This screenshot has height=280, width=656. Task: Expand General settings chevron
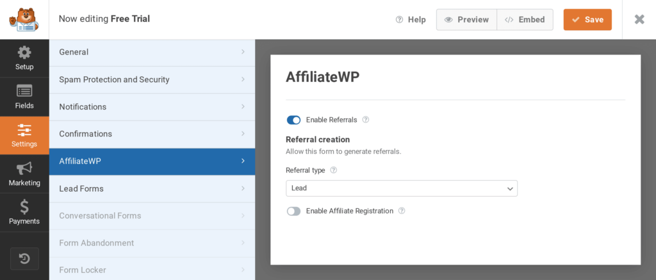pos(243,52)
